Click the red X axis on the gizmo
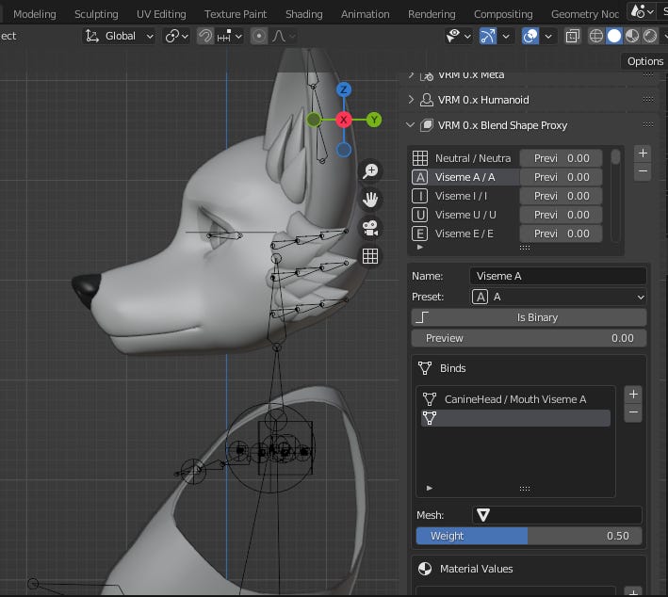668x597 pixels. [x=343, y=120]
